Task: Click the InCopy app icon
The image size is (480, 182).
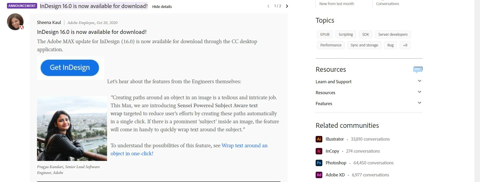Action: pos(319,151)
